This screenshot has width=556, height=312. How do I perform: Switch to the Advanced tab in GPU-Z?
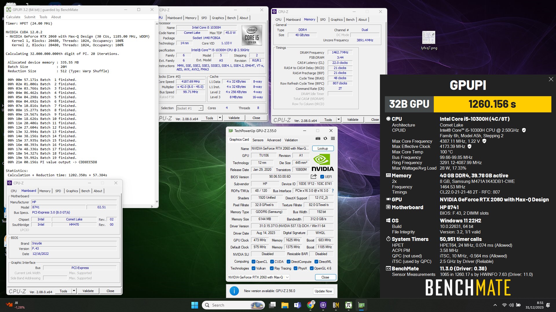[274, 140]
